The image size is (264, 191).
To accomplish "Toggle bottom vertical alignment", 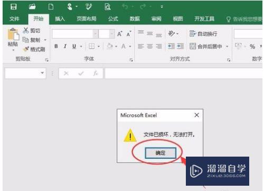I will pyautogui.click(x=158, y=35).
